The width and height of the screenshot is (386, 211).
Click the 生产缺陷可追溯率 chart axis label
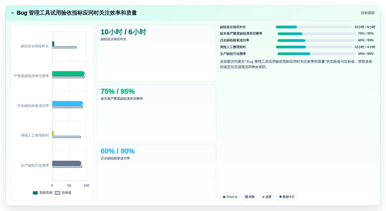click(35, 165)
